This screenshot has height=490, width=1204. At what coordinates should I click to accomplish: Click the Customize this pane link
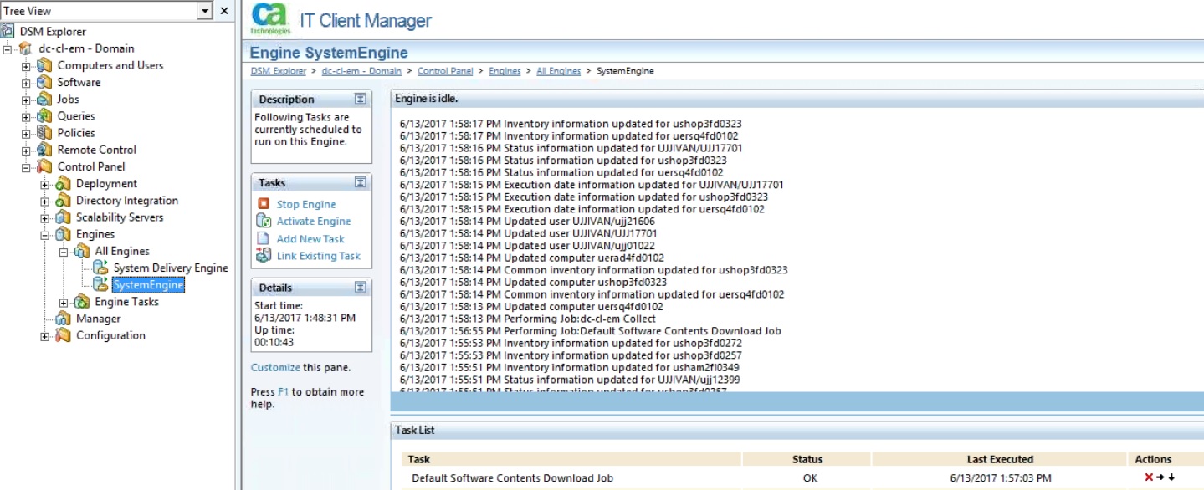pos(275,367)
